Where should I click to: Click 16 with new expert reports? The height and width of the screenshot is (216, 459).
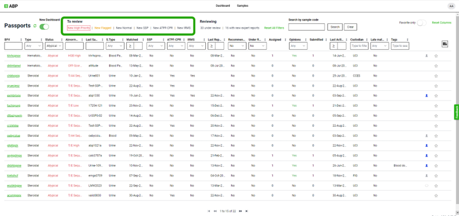pyautogui.click(x=242, y=28)
